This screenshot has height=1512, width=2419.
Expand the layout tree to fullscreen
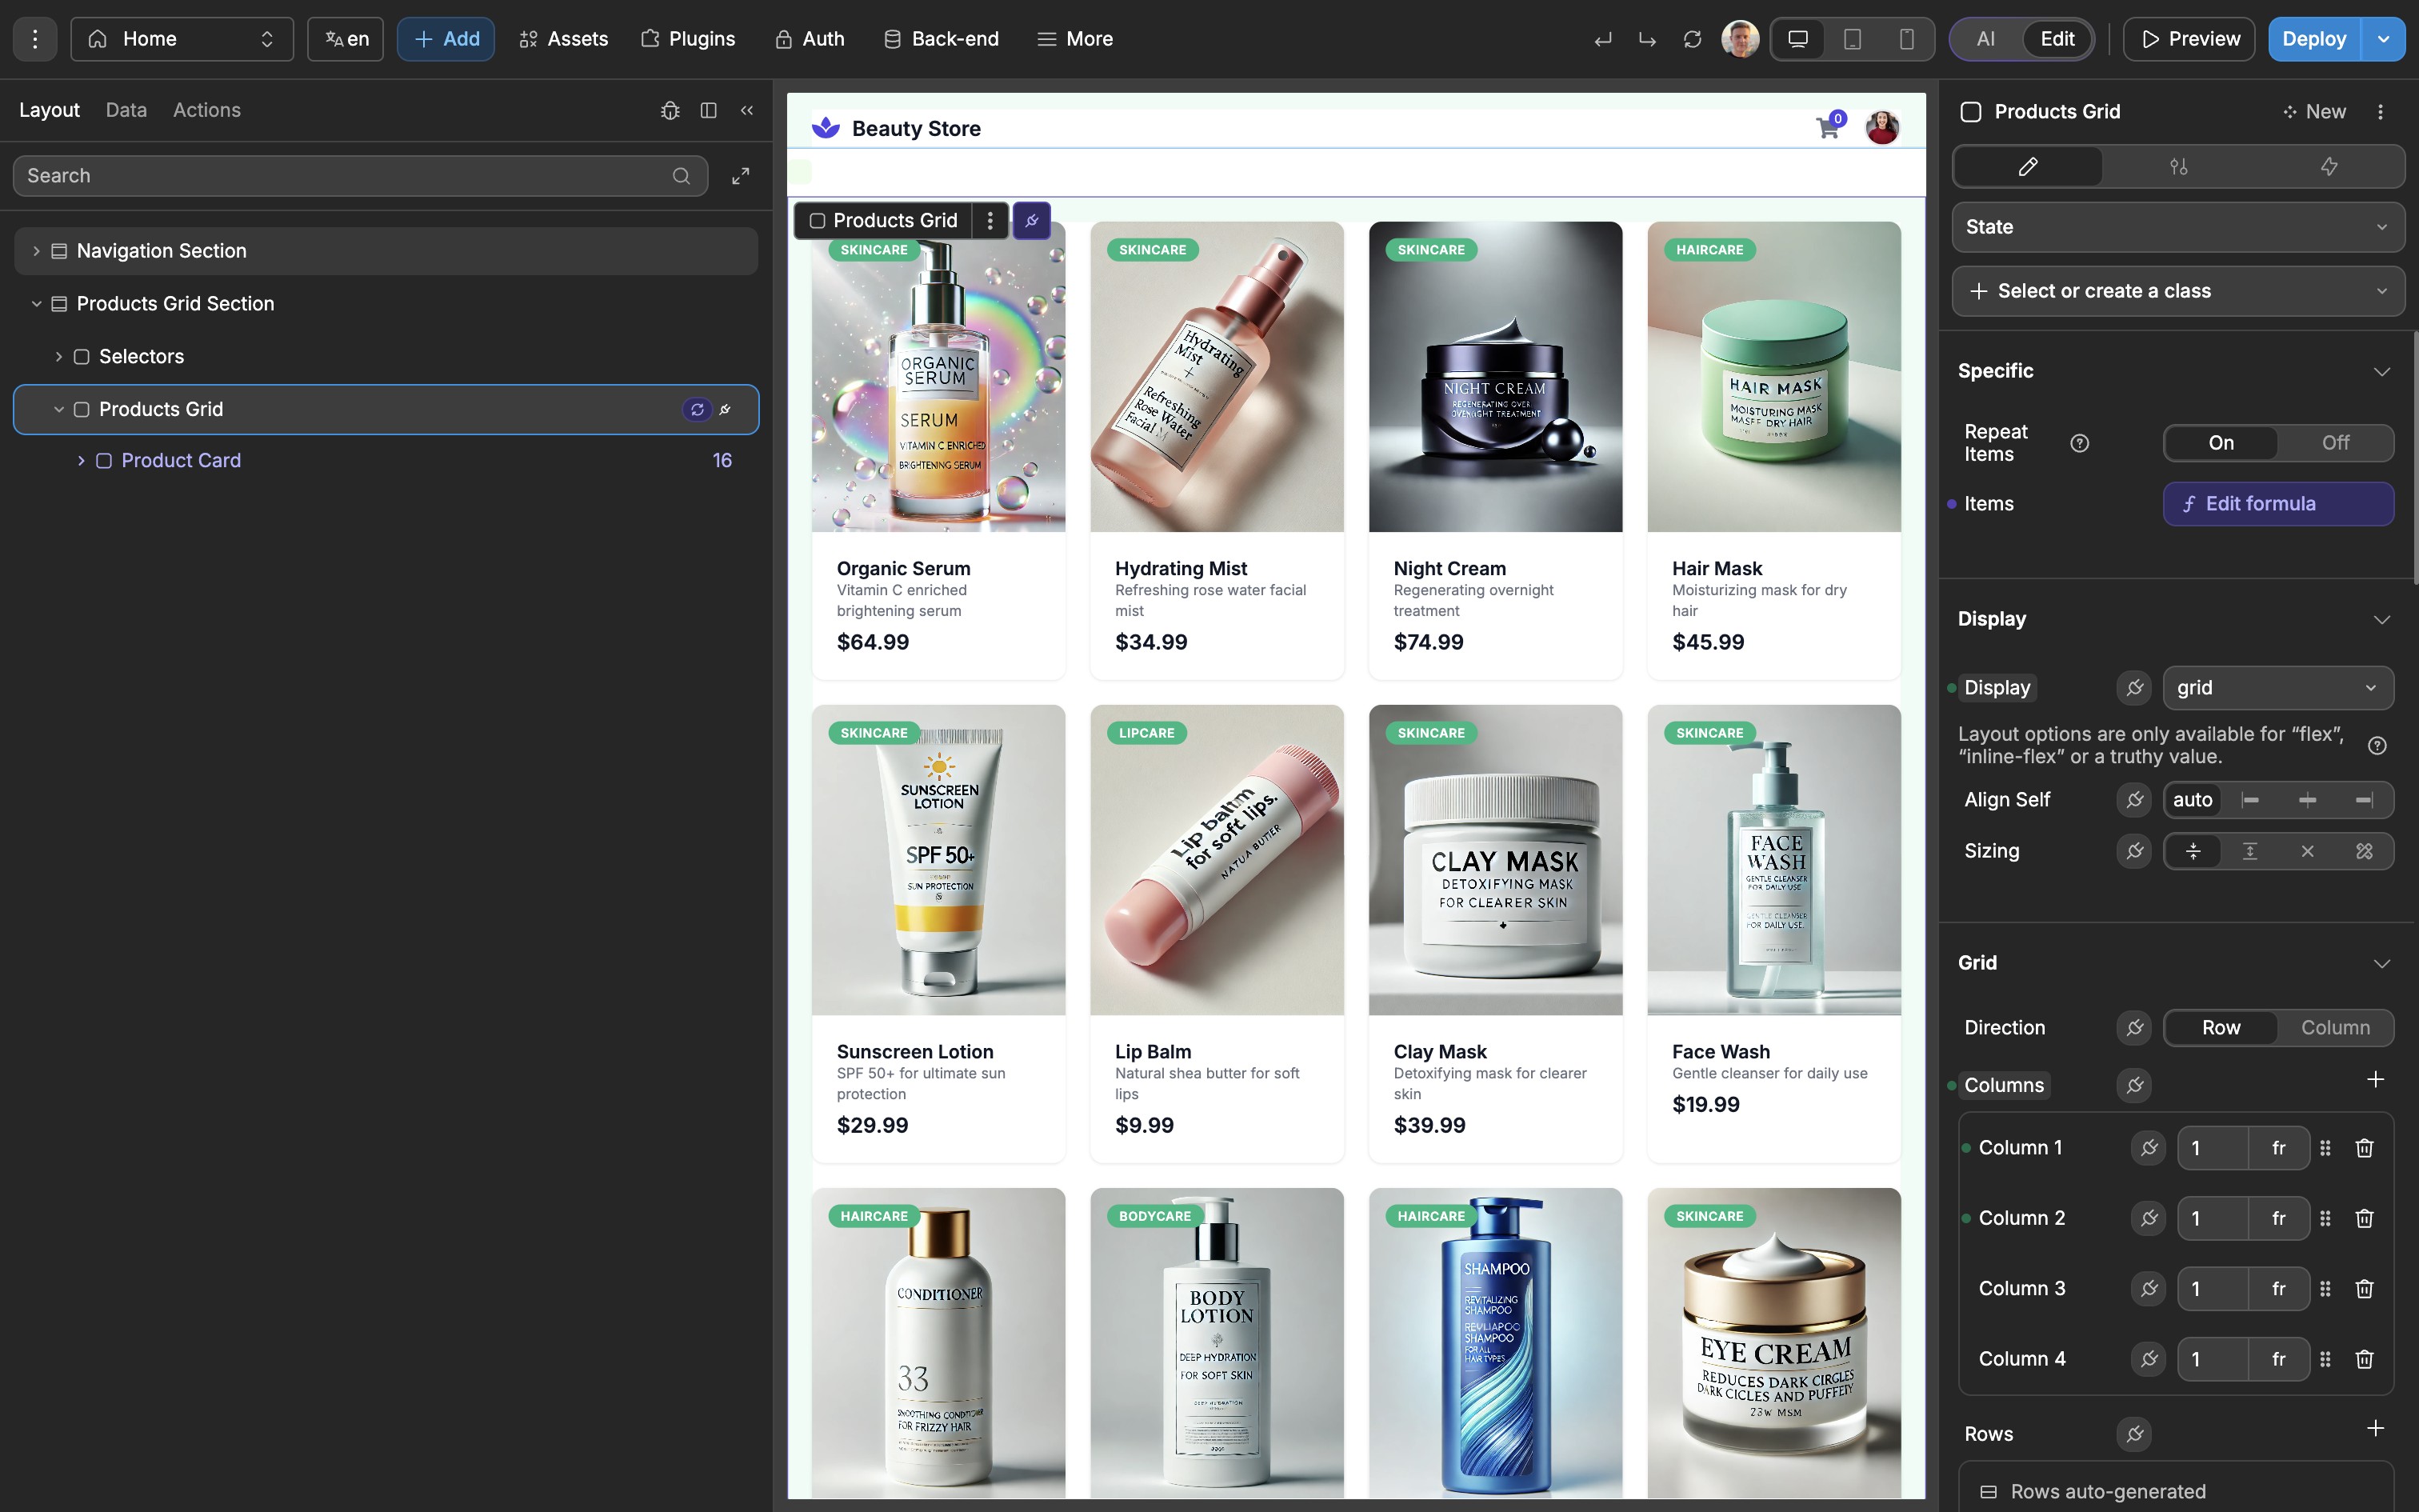[741, 176]
